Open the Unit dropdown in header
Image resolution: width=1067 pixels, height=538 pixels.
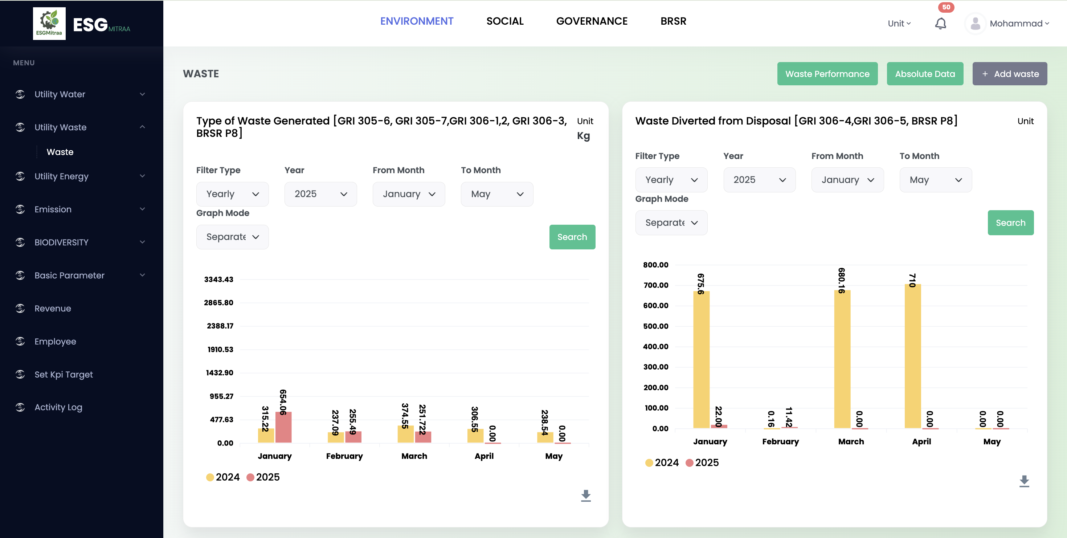pyautogui.click(x=899, y=24)
